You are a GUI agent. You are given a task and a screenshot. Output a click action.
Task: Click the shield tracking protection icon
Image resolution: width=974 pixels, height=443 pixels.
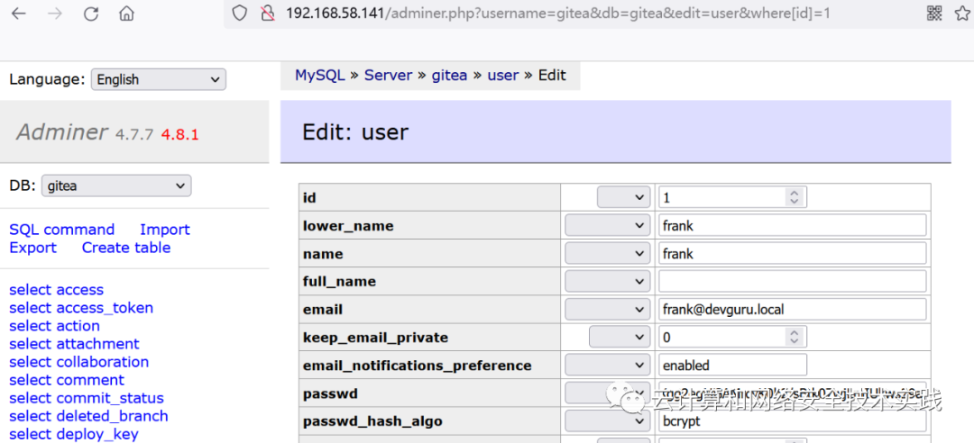click(240, 14)
